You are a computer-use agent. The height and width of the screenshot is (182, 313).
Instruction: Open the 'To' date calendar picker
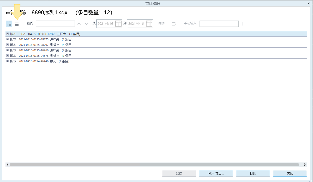(x=149, y=24)
